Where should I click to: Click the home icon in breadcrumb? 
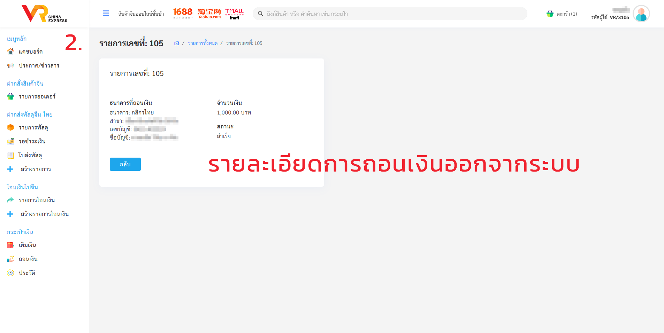(177, 43)
